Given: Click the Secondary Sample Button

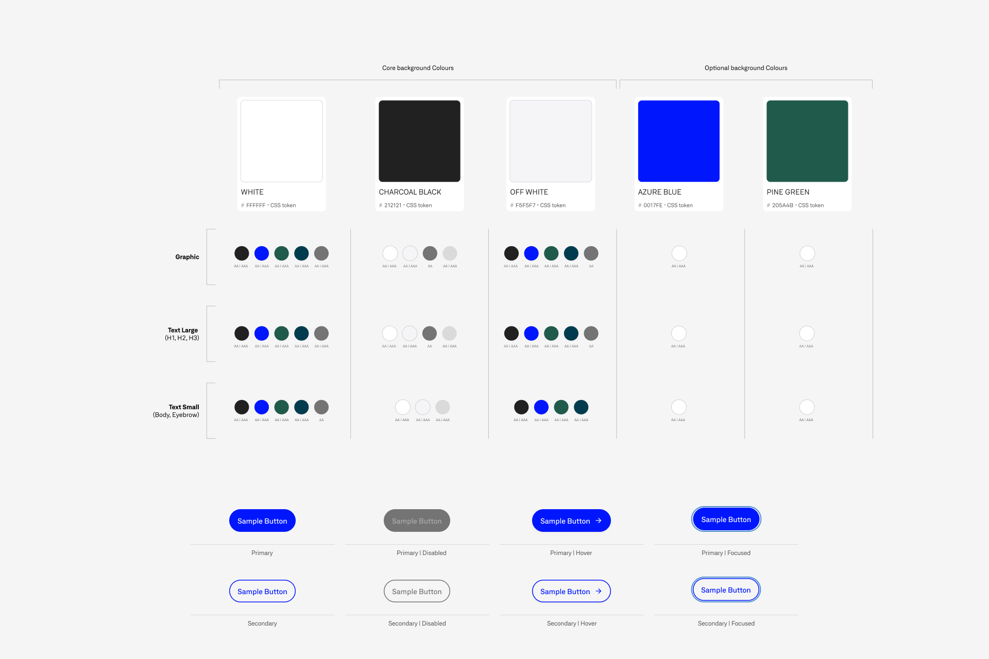Looking at the screenshot, I should point(262,591).
